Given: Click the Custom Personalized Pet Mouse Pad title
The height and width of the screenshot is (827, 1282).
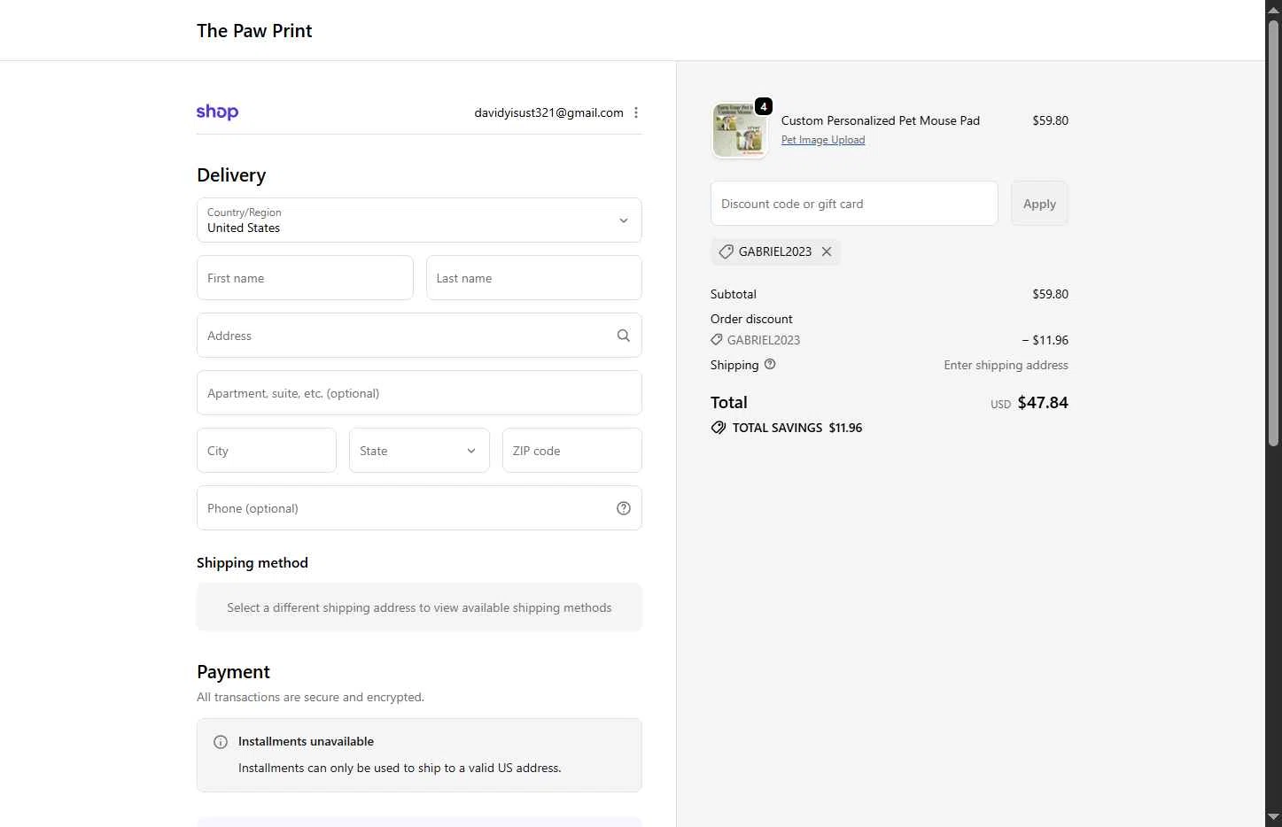Looking at the screenshot, I should pyautogui.click(x=881, y=120).
